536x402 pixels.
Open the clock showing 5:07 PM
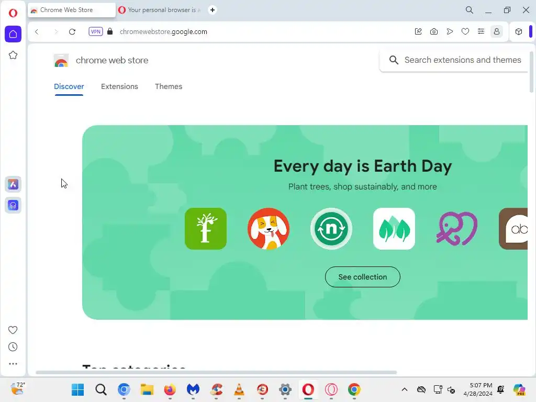click(x=478, y=389)
